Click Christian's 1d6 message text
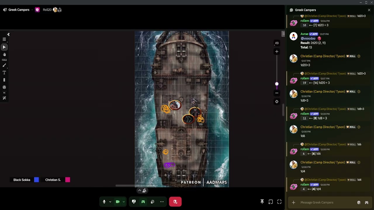 (x=303, y=136)
